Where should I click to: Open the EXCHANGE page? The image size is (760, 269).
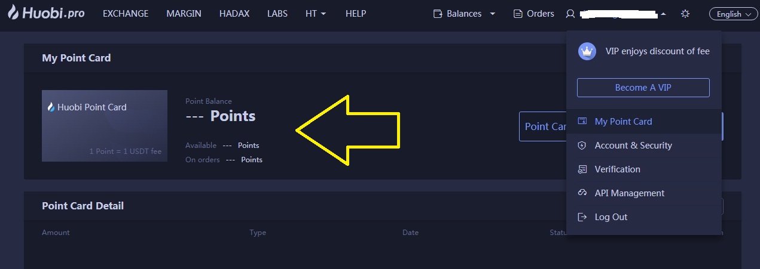(126, 13)
